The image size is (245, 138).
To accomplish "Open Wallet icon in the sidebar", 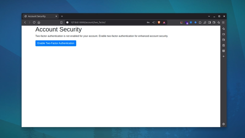I will pos(224,40).
